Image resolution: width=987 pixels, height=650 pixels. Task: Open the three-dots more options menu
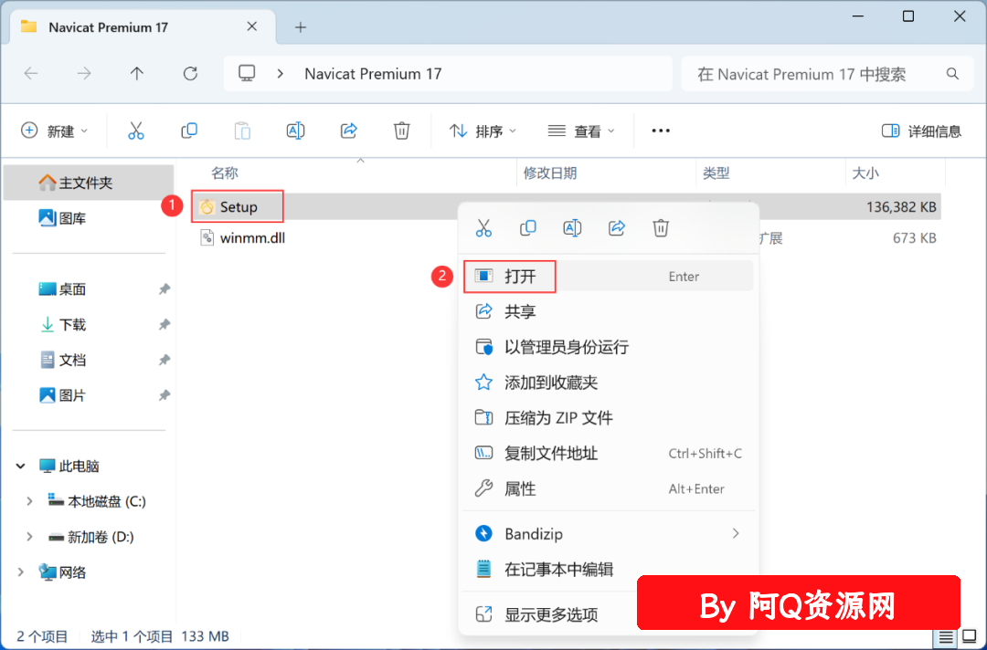point(661,131)
